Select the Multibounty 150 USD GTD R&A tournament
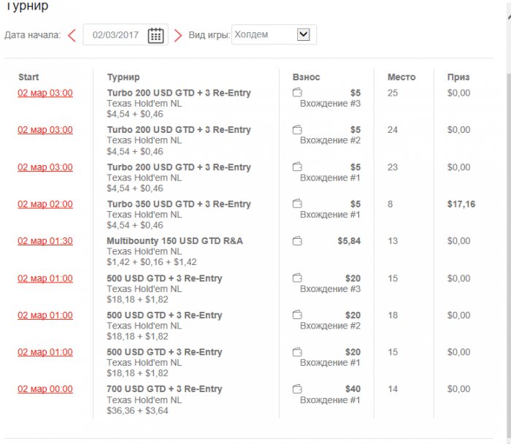 175,241
